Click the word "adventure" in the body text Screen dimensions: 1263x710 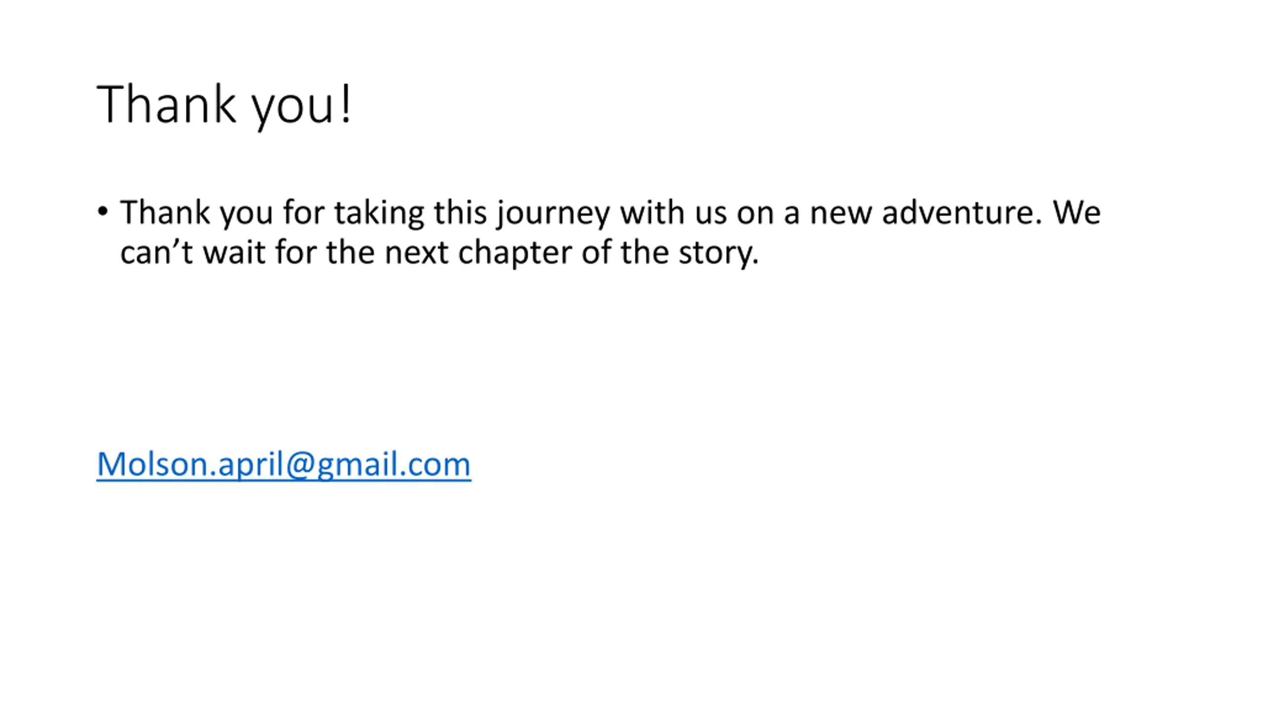[x=960, y=213]
